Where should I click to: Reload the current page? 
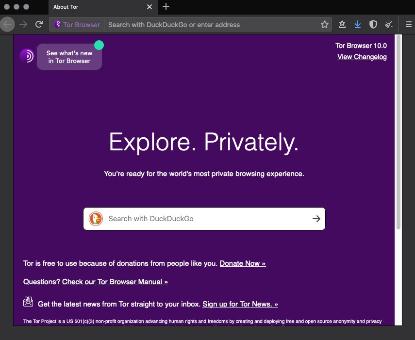39,25
